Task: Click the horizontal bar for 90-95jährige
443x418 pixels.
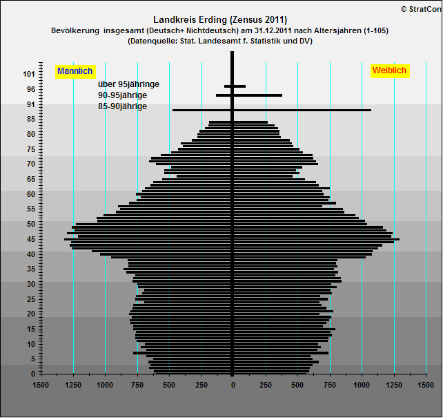Action: pos(249,95)
